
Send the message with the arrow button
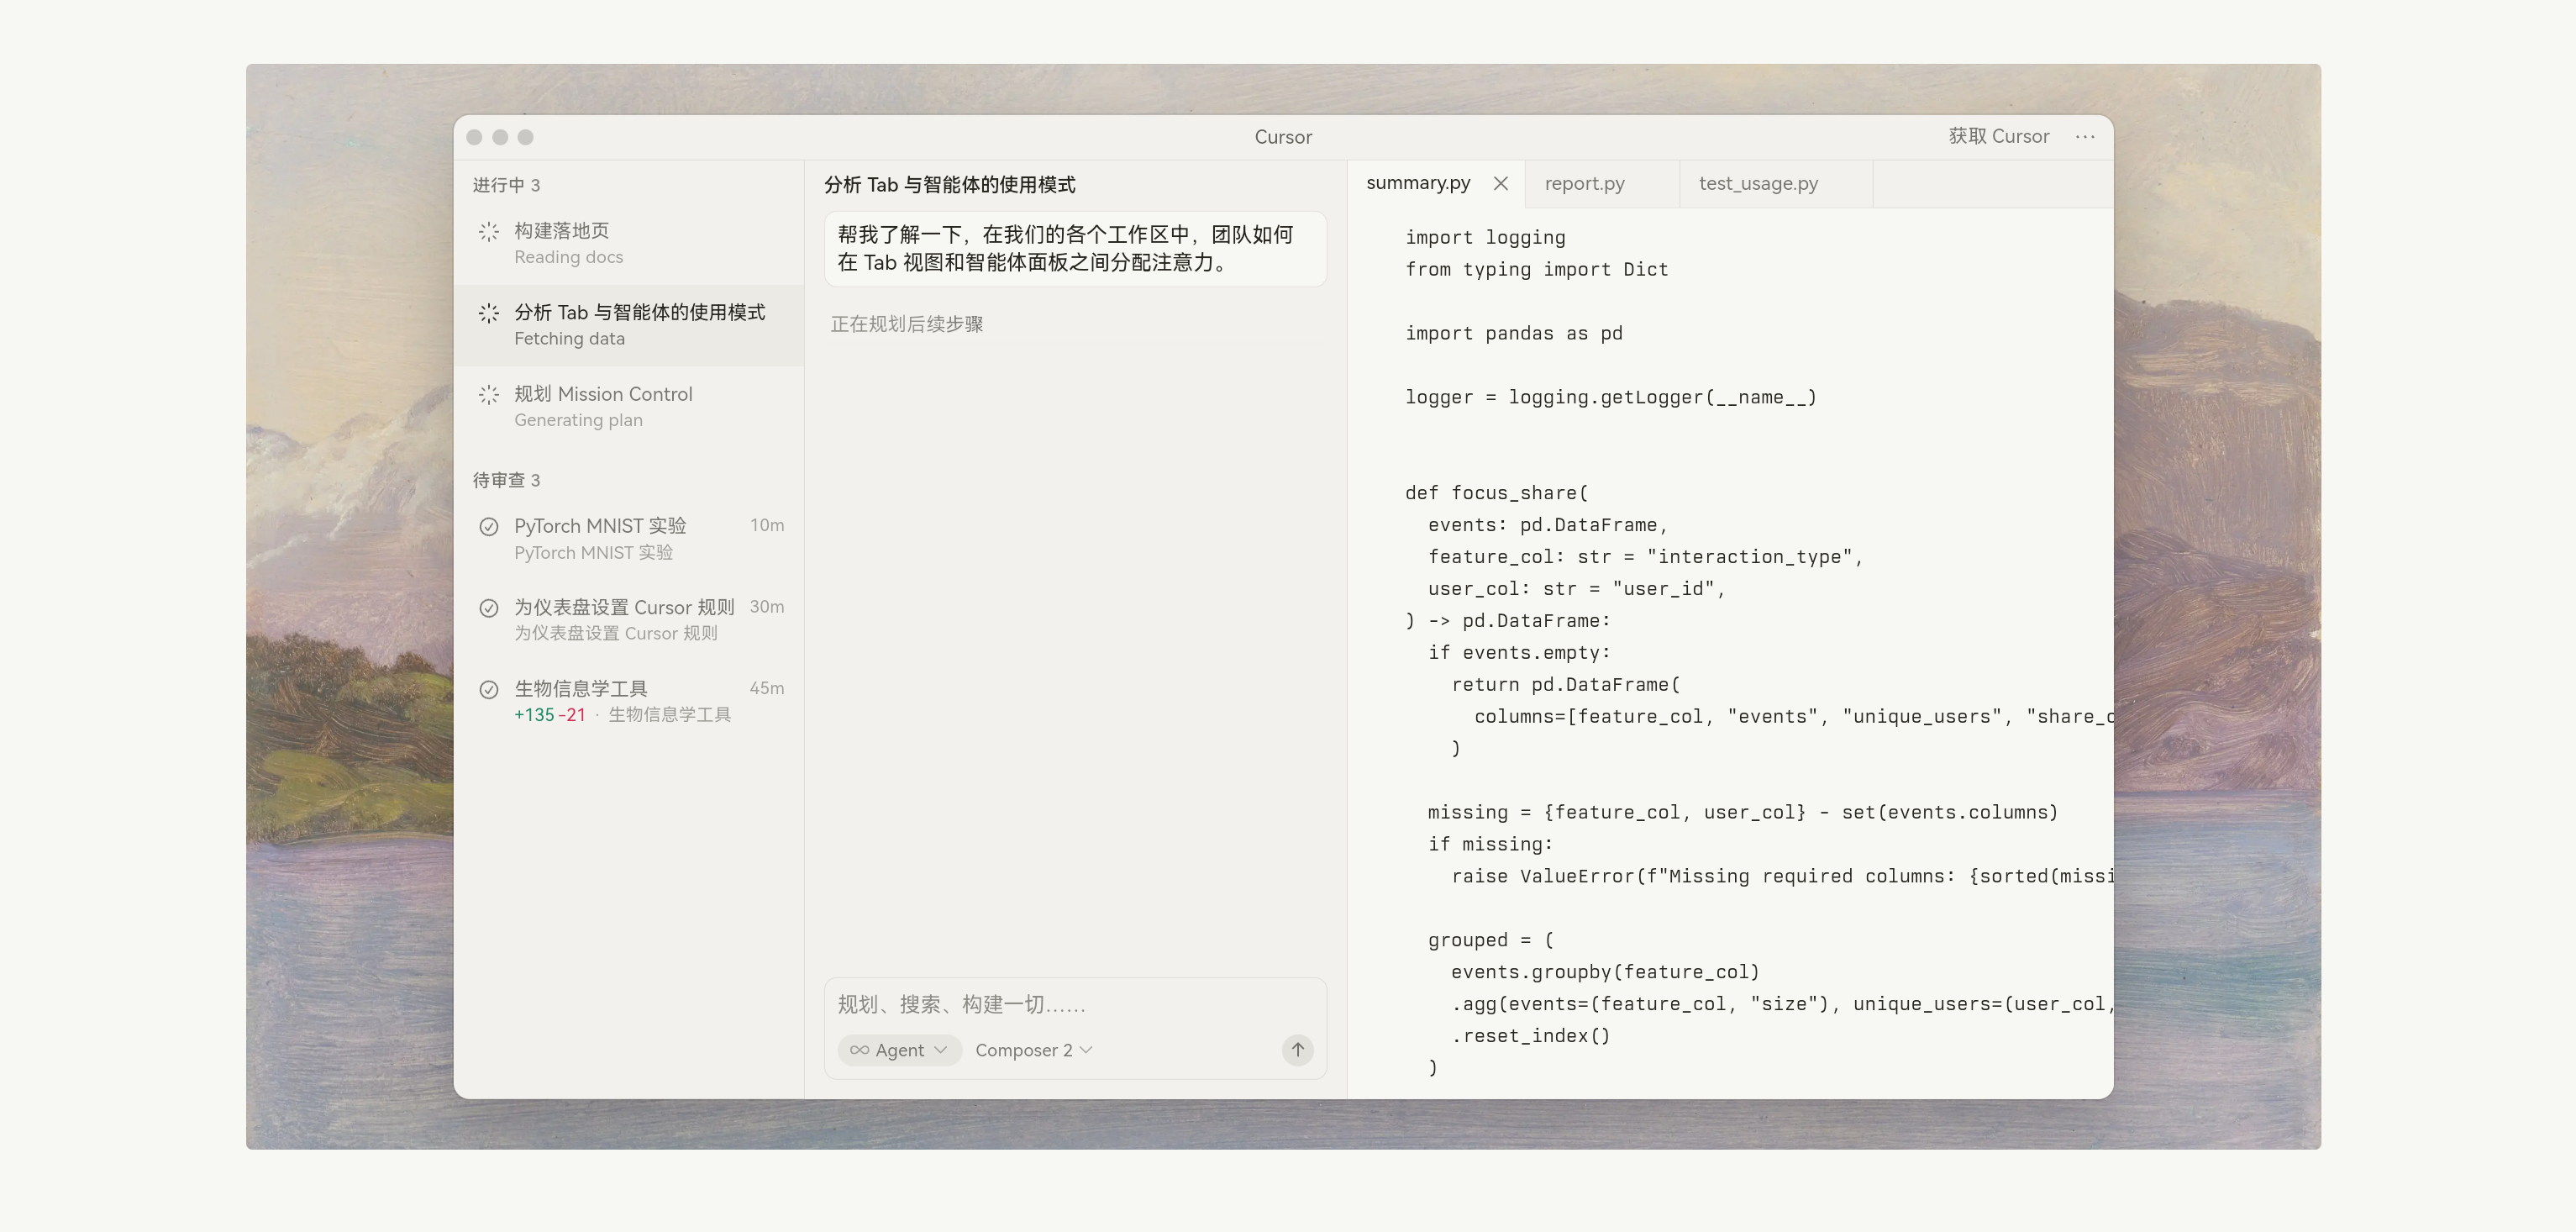(1297, 1050)
